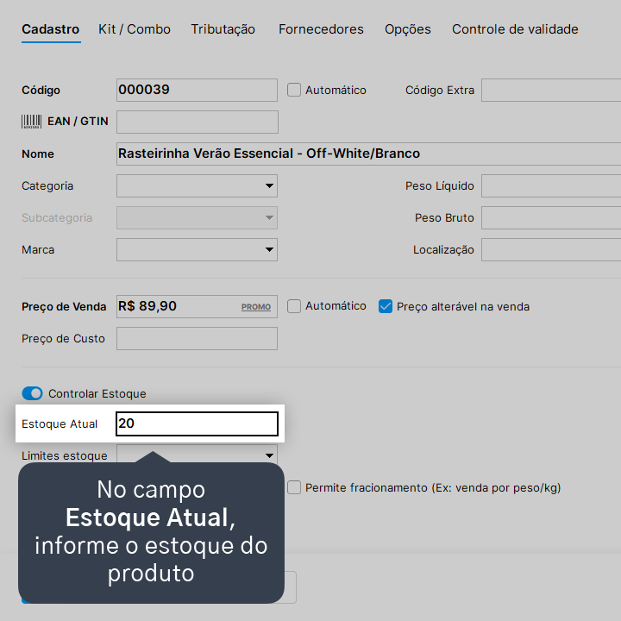The width and height of the screenshot is (621, 621).
Task: Open the PROMO link in price field
Action: click(x=256, y=307)
